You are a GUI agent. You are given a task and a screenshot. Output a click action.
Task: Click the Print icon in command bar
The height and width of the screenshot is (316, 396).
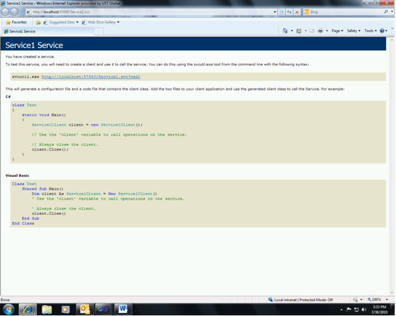pos(320,31)
